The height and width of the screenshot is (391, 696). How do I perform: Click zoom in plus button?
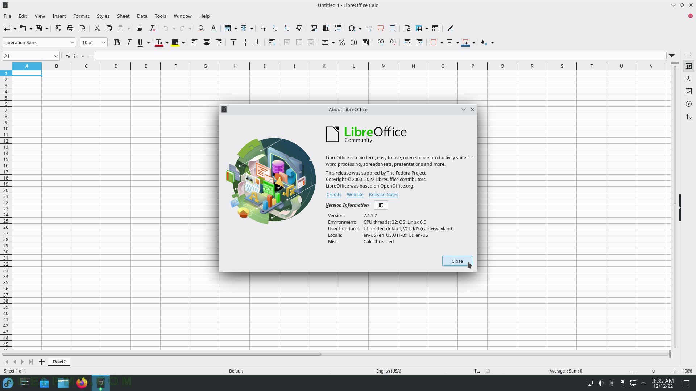(675, 371)
